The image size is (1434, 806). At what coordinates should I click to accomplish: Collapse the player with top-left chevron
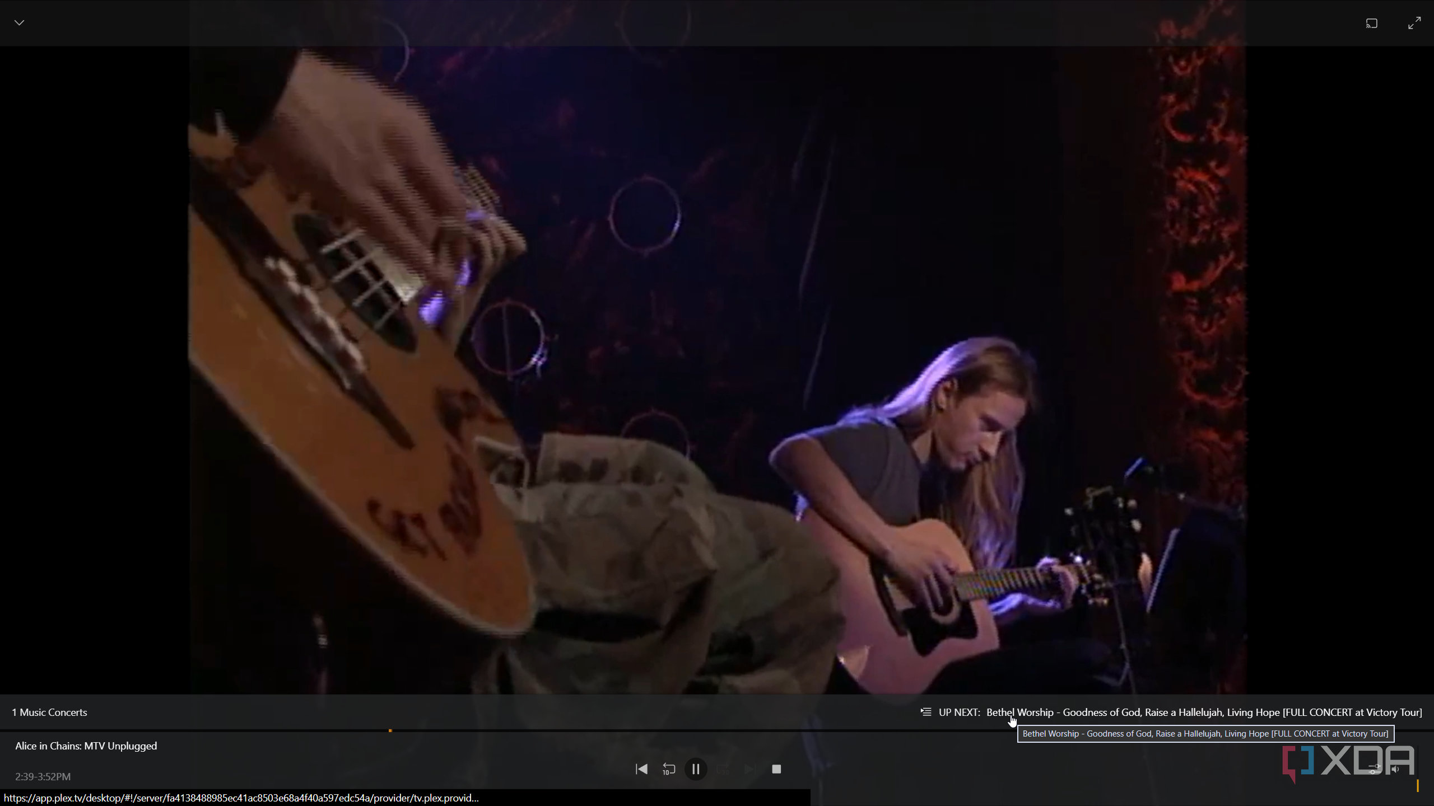(x=20, y=22)
